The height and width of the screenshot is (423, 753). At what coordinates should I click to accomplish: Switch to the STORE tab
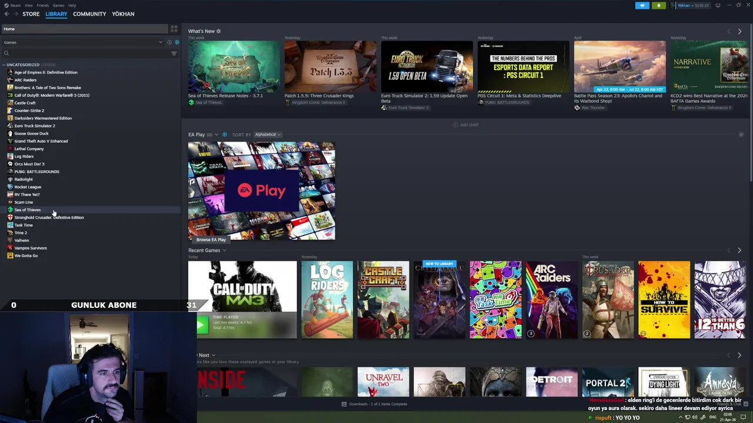tap(31, 14)
